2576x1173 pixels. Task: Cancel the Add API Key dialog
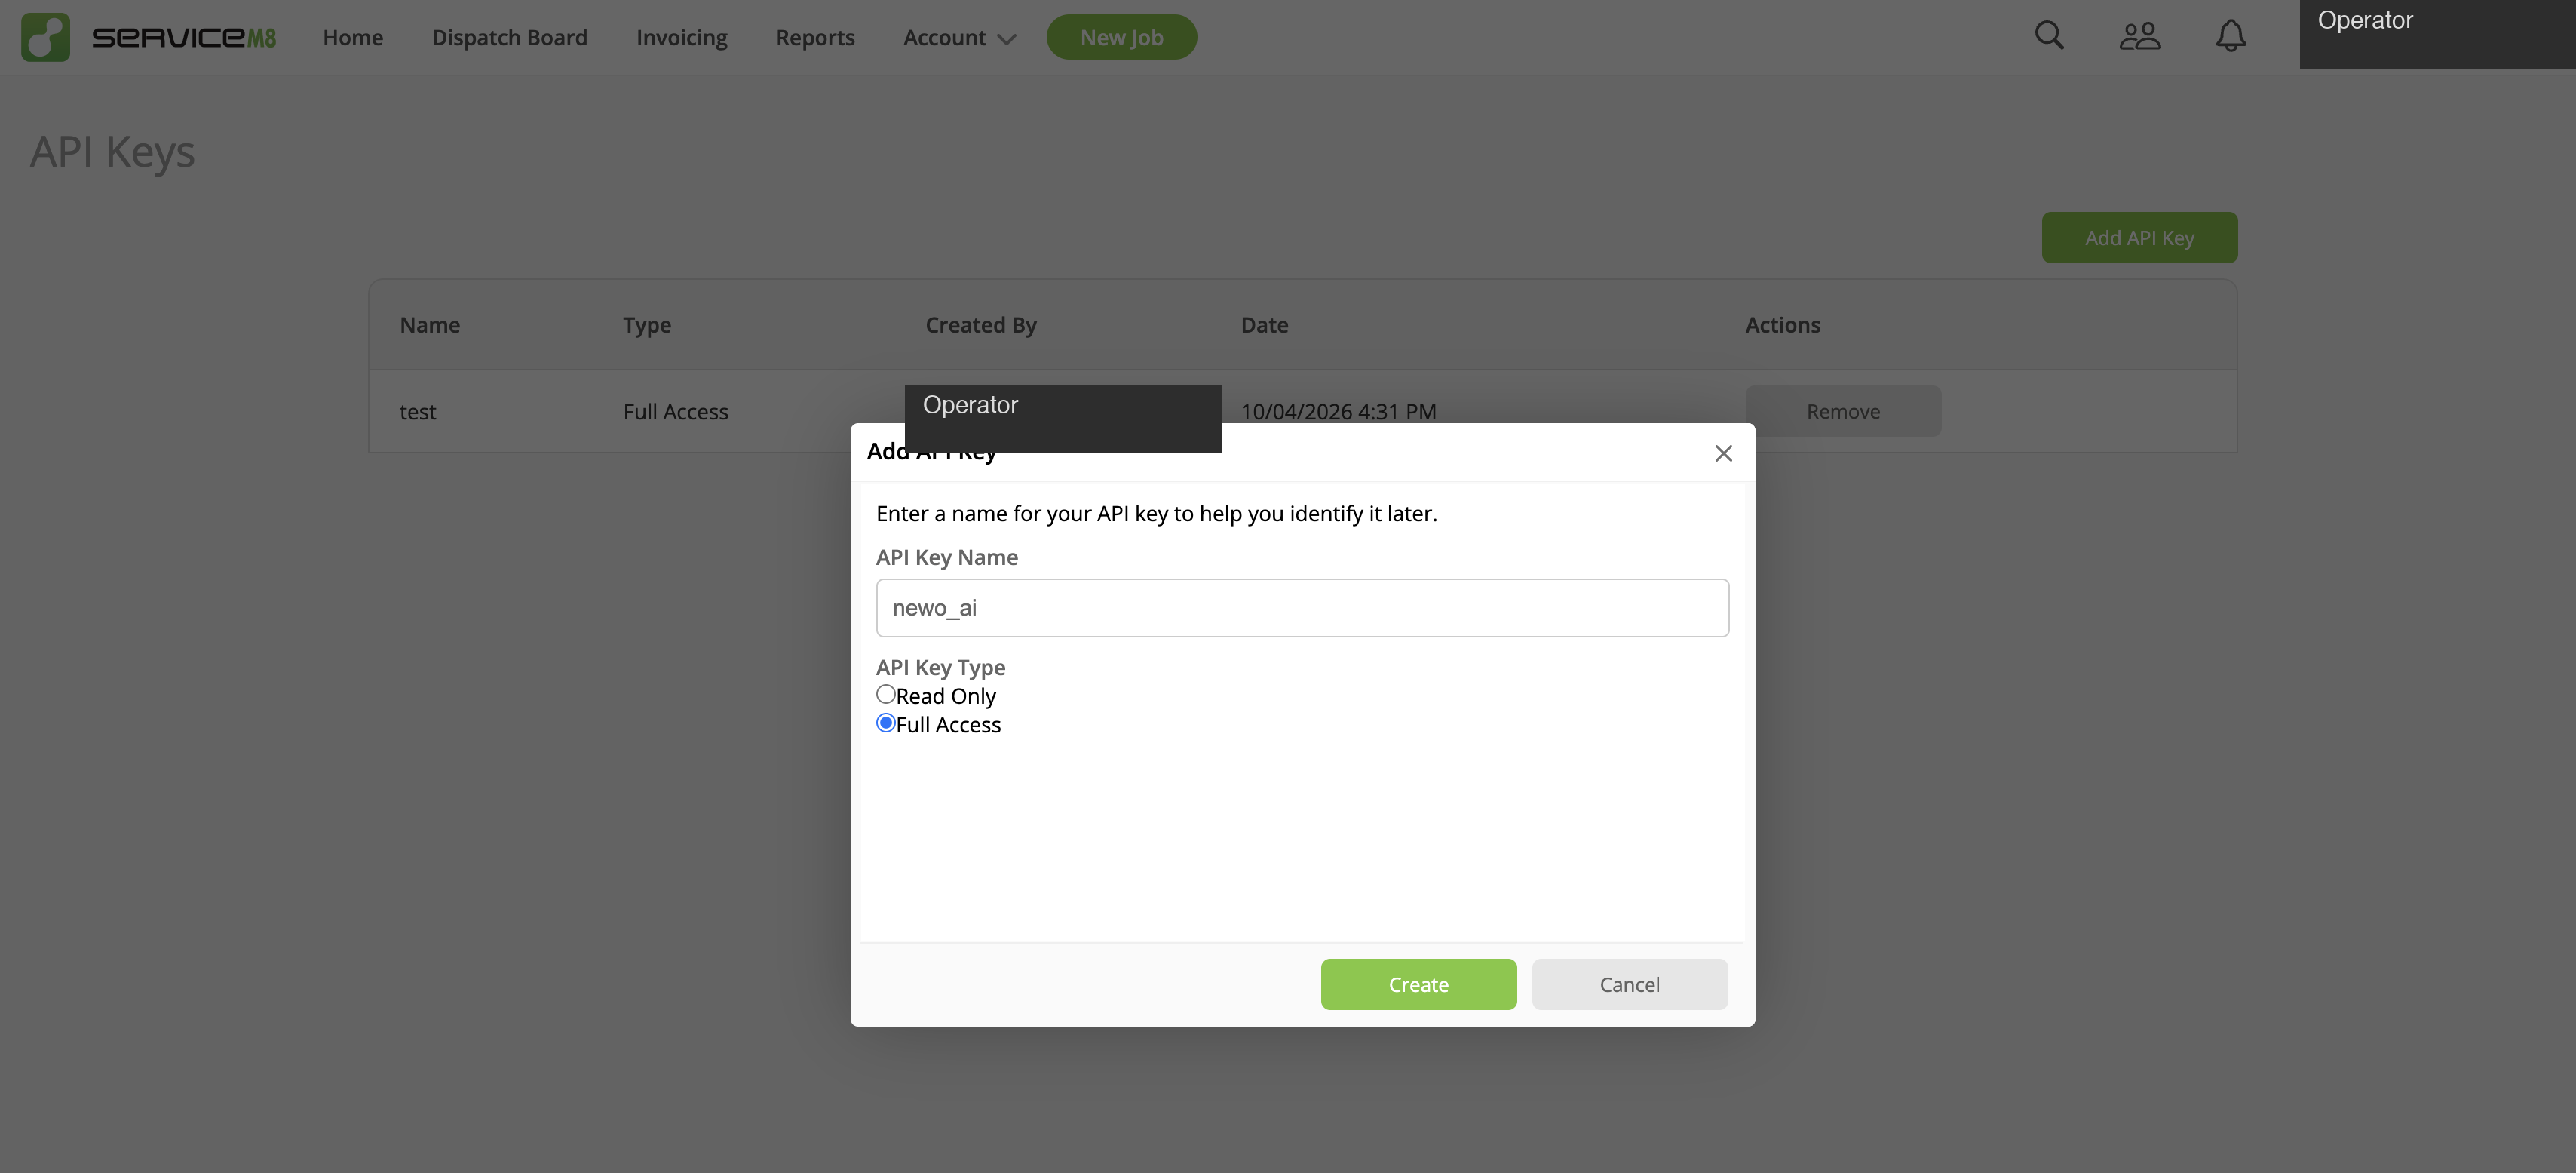point(1629,984)
